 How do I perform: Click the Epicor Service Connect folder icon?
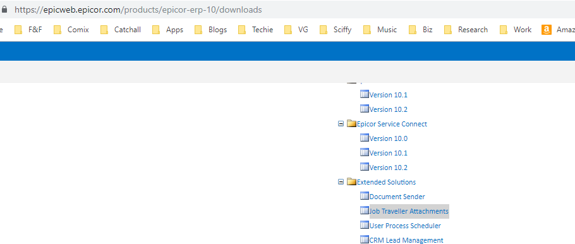click(352, 124)
